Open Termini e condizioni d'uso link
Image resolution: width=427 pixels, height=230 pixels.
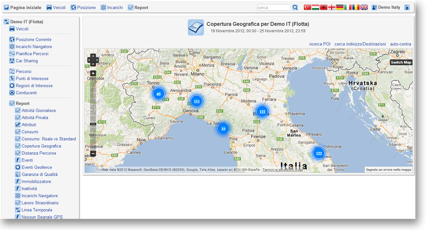point(283,170)
